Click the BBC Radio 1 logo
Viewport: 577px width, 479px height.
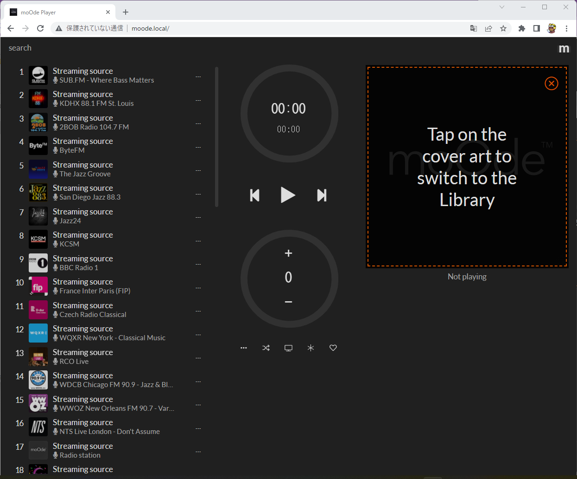click(38, 263)
